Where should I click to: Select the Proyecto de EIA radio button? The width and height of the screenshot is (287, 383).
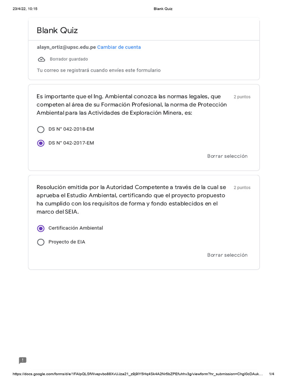coord(41,242)
